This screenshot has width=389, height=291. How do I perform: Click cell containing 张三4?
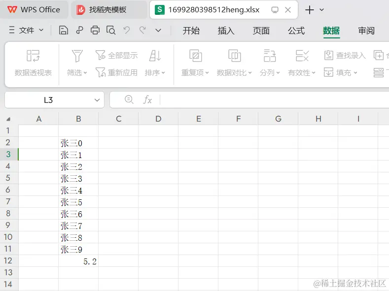coord(78,190)
